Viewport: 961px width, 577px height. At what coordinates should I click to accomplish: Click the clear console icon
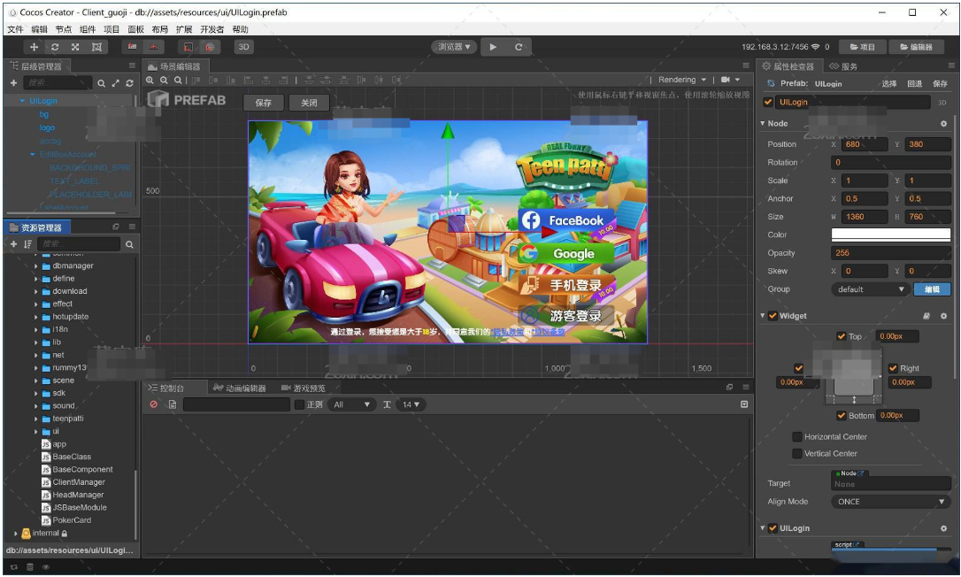[x=154, y=404]
